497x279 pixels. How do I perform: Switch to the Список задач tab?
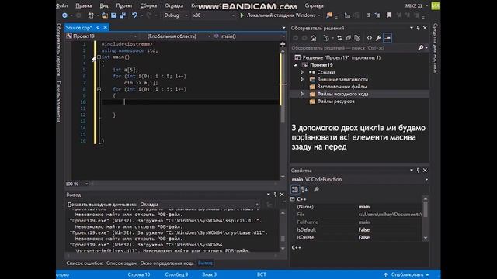pyautogui.click(x=121, y=263)
